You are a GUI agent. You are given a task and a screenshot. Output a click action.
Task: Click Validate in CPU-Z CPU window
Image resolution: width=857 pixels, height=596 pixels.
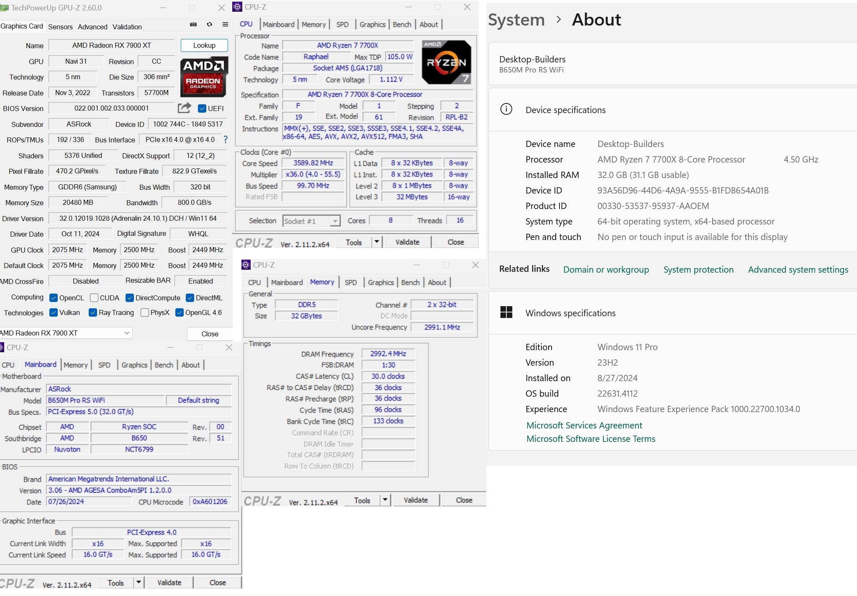click(x=407, y=242)
